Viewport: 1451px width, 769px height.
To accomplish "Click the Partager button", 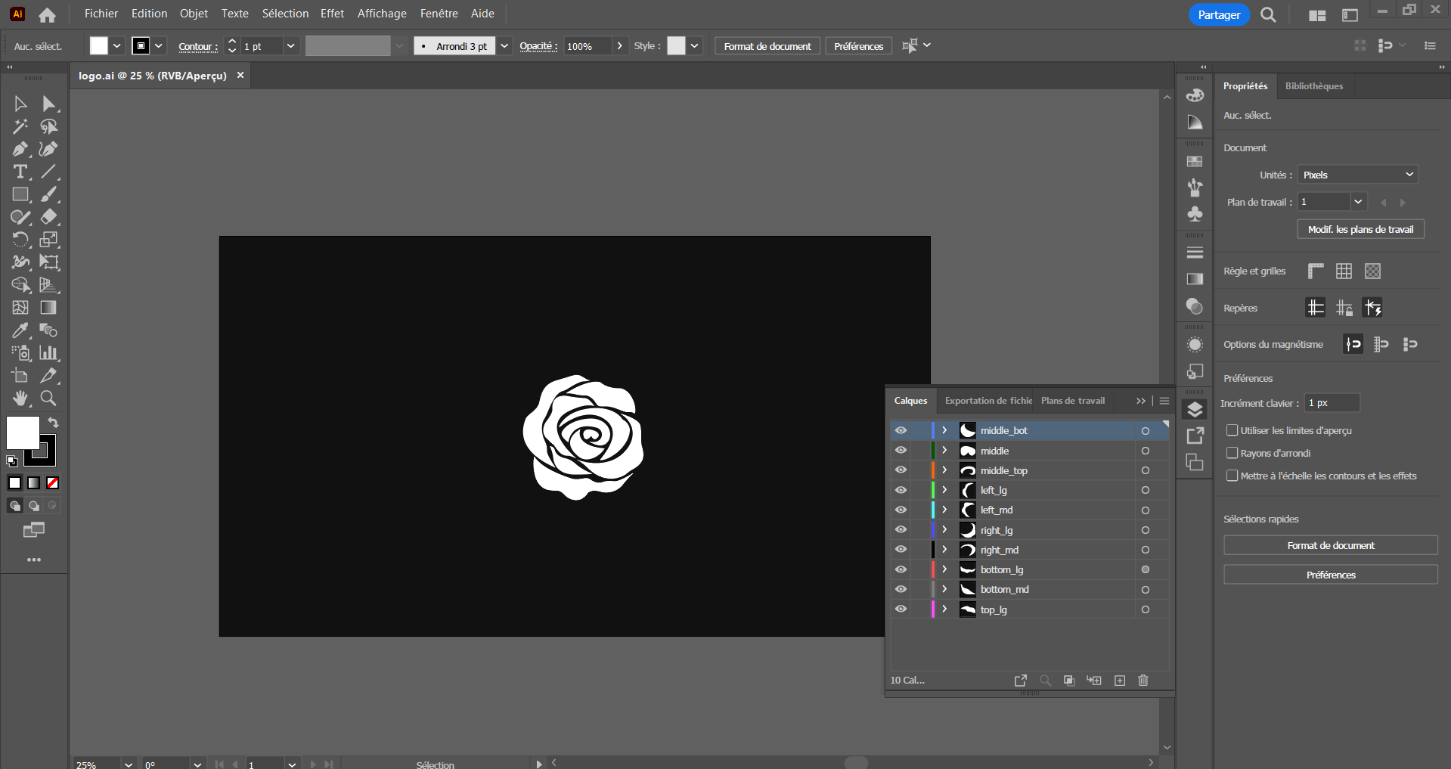I will (1218, 15).
